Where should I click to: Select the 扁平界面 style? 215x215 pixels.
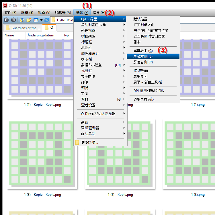[153, 76]
